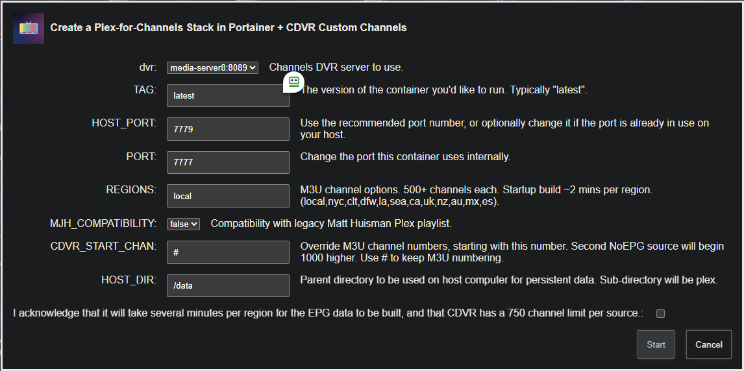Screen dimensions: 744x371
Task: Click the dialog title text
Action: [228, 28]
